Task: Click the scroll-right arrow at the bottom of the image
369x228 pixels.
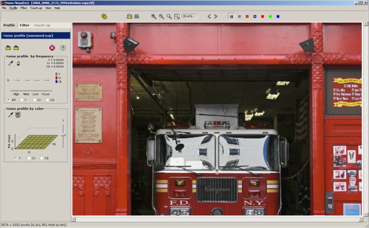Action: pos(361,219)
